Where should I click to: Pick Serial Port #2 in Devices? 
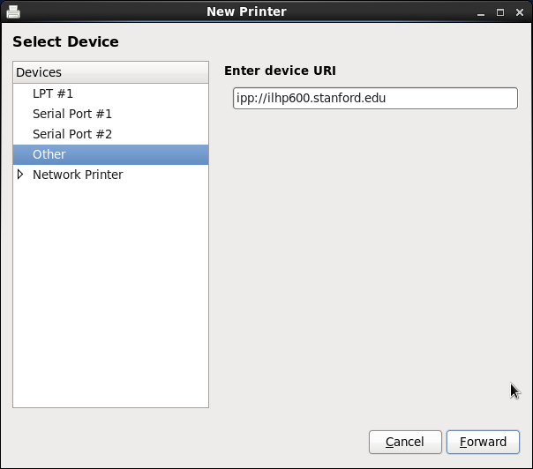coord(72,134)
